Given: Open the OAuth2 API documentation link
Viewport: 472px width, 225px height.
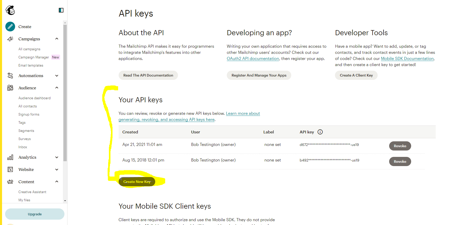Looking at the screenshot, I should point(253,58).
